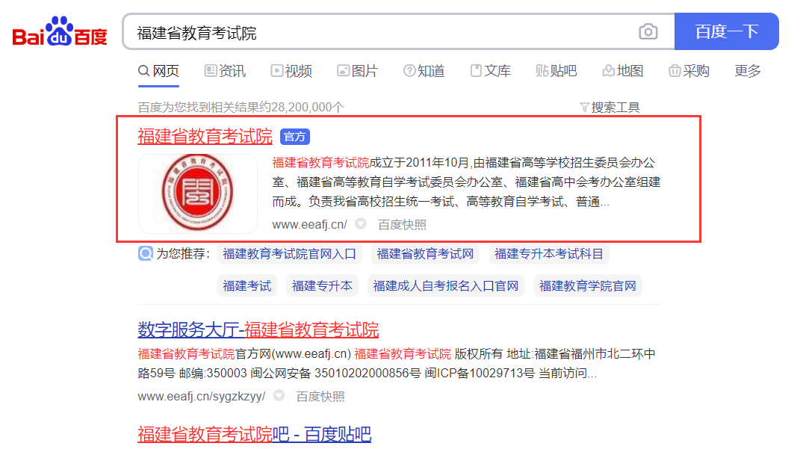
Task: Switch to the 地图 tab
Action: 623,71
